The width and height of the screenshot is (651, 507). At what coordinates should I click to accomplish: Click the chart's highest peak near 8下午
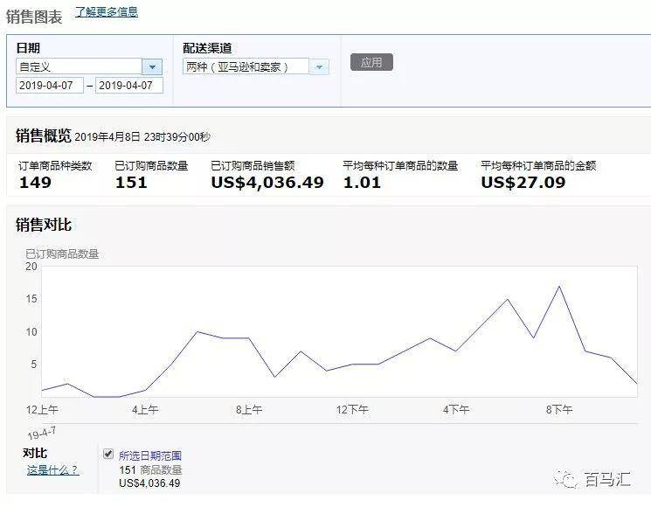[x=559, y=287]
